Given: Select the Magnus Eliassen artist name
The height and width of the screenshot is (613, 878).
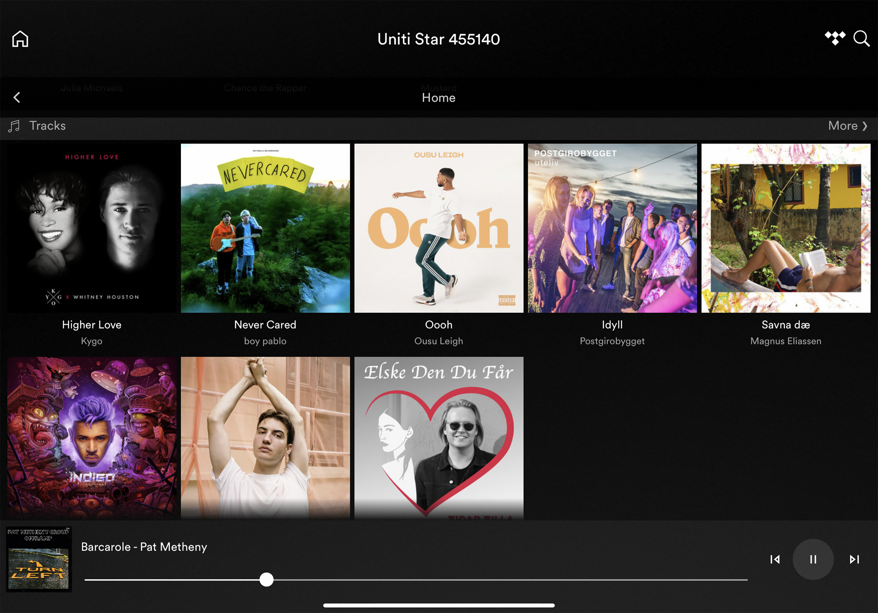Looking at the screenshot, I should pos(786,341).
